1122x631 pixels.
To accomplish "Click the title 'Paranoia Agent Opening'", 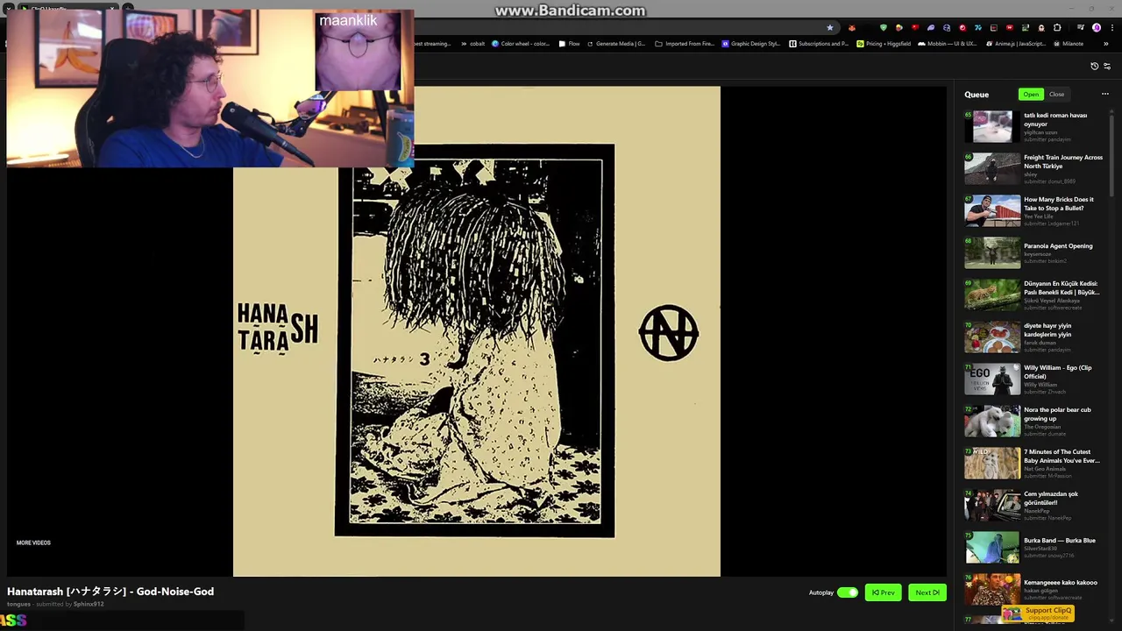I will [x=1058, y=246].
